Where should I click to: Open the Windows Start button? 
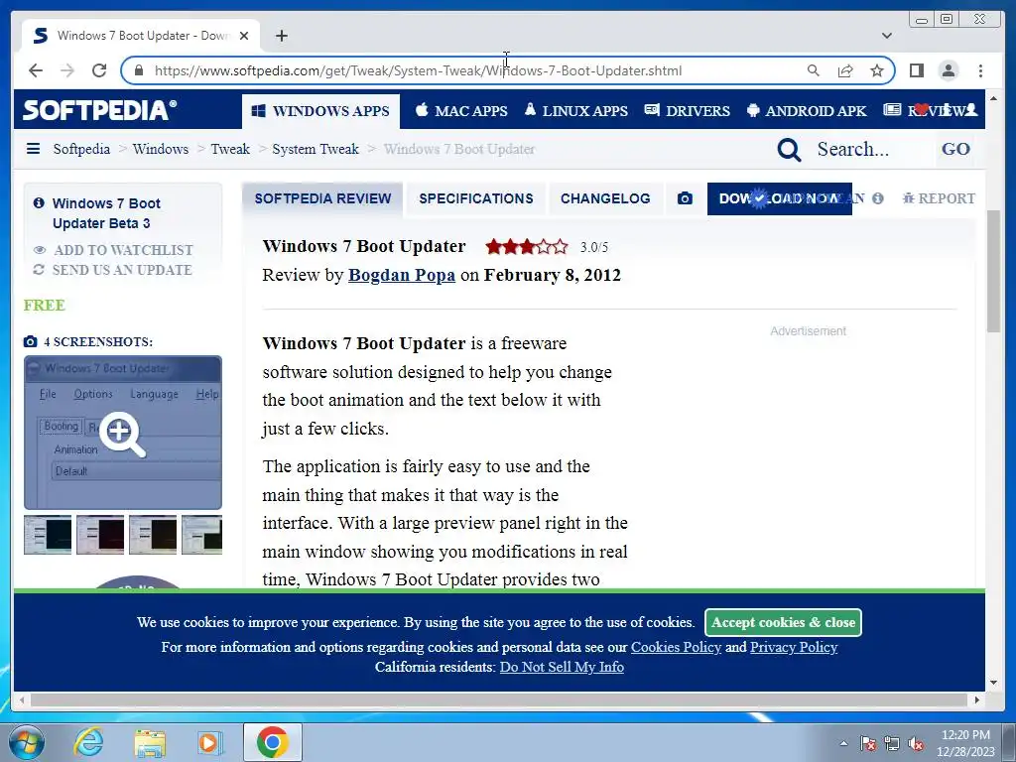click(26, 742)
